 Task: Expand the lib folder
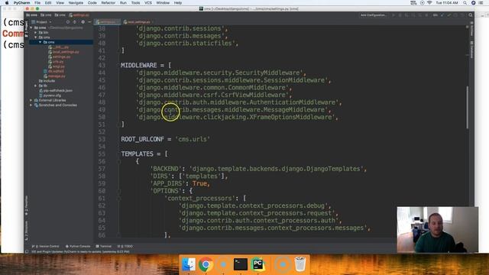(36, 86)
